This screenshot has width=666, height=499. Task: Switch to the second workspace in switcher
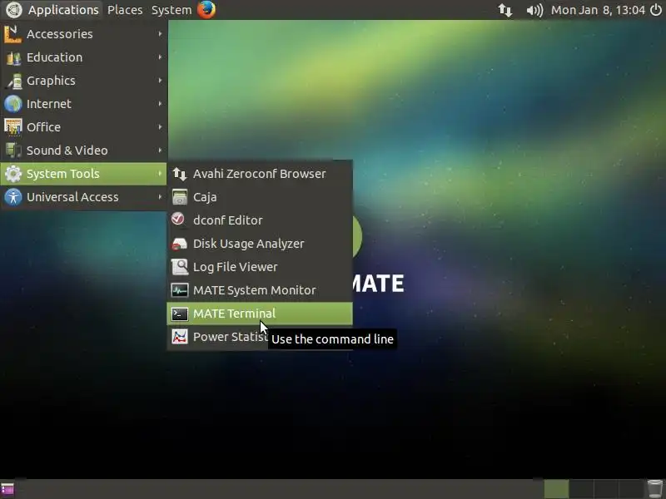581,489
